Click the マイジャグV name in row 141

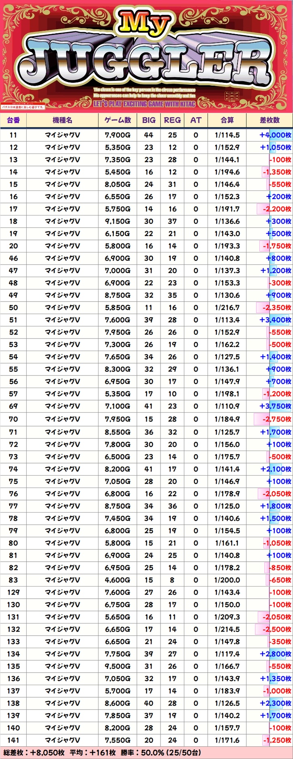[62, 740]
